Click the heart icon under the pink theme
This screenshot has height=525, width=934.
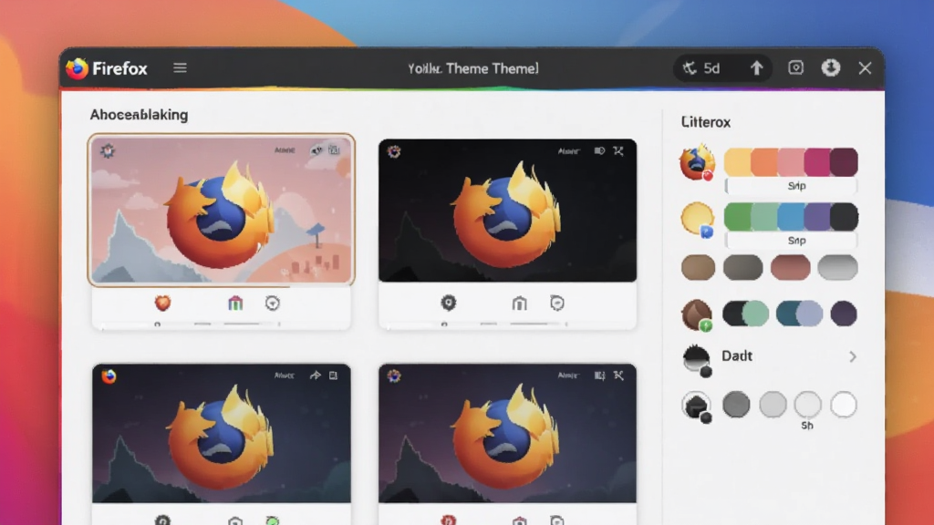coord(162,303)
